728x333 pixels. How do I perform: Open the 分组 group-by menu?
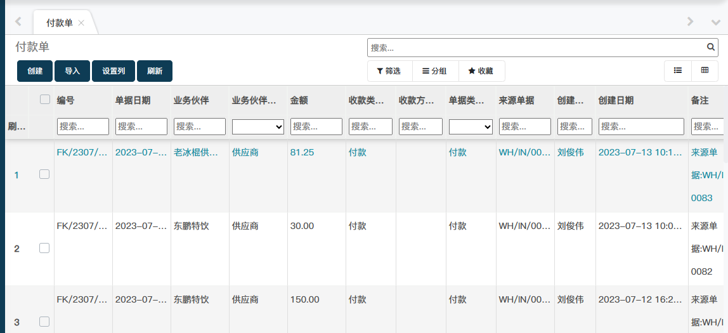point(435,71)
